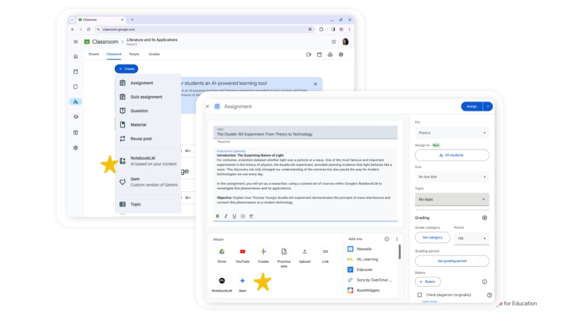
Task: Click the Set grading period button
Action: tap(452, 261)
